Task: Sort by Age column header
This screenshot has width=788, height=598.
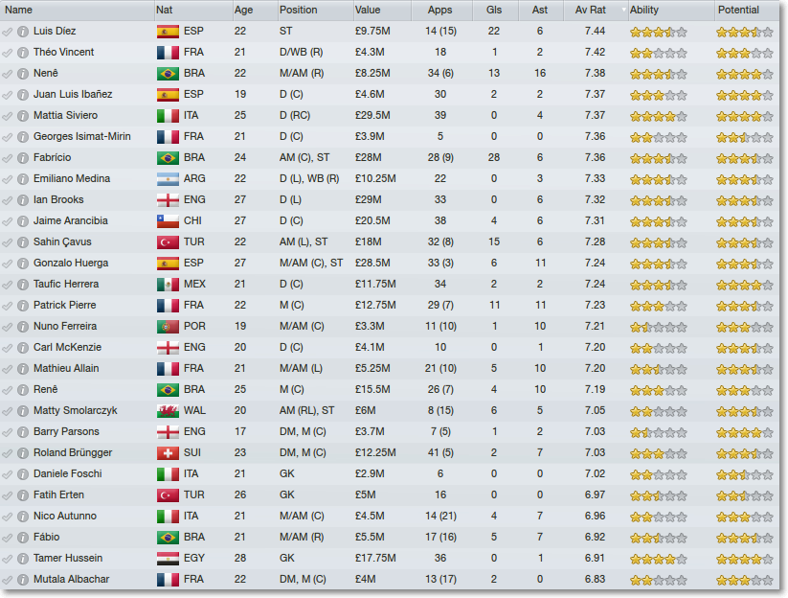Action: coord(256,10)
